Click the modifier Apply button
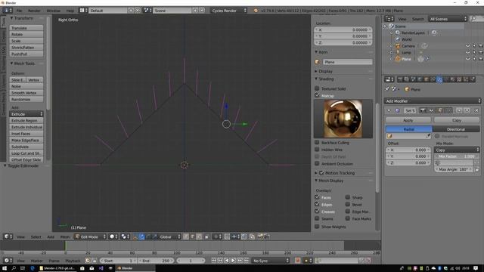This screenshot has height=272, width=484. [x=408, y=120]
